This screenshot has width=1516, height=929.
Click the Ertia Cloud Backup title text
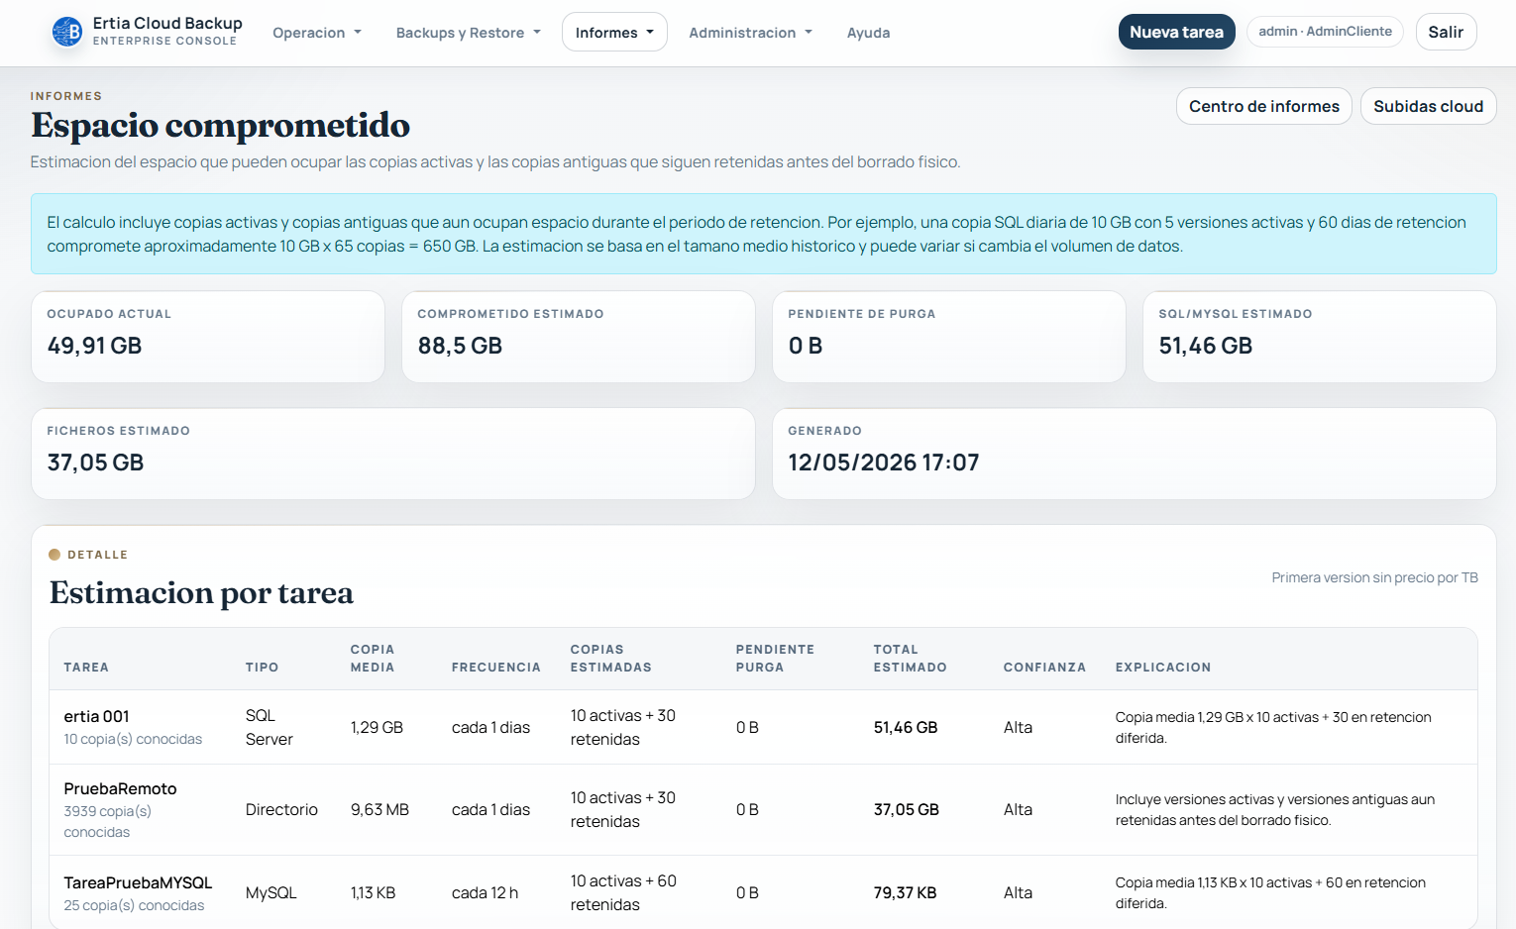click(167, 23)
